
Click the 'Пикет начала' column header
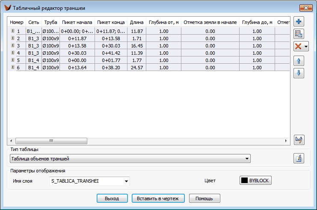click(x=77, y=22)
